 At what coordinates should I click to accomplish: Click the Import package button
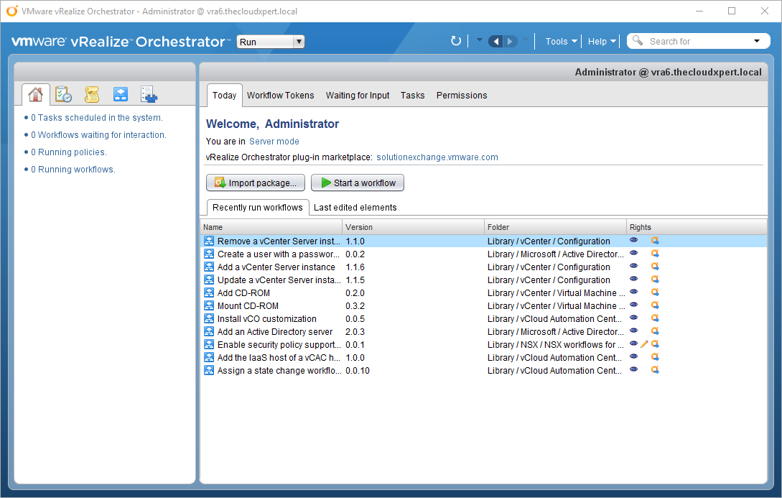coord(256,183)
